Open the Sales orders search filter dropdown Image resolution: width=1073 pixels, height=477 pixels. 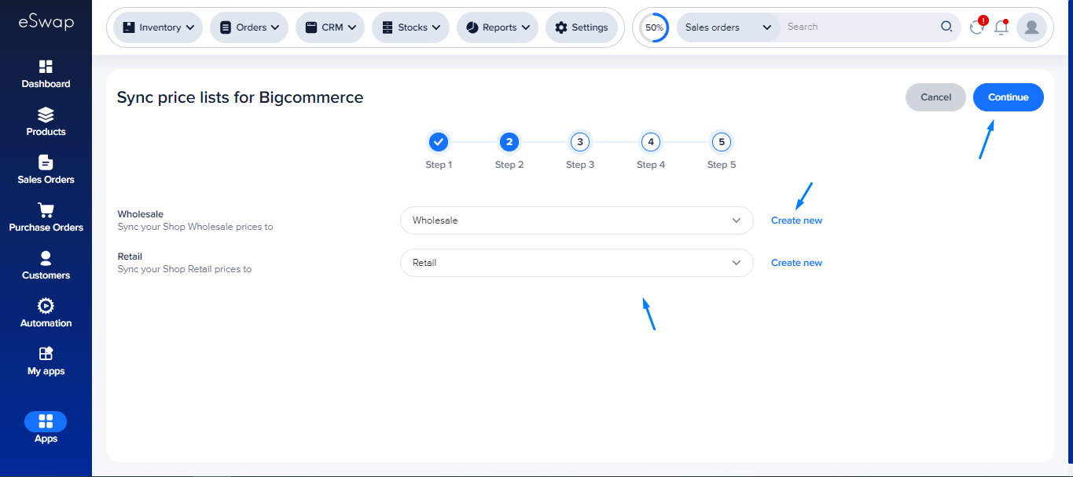click(728, 27)
